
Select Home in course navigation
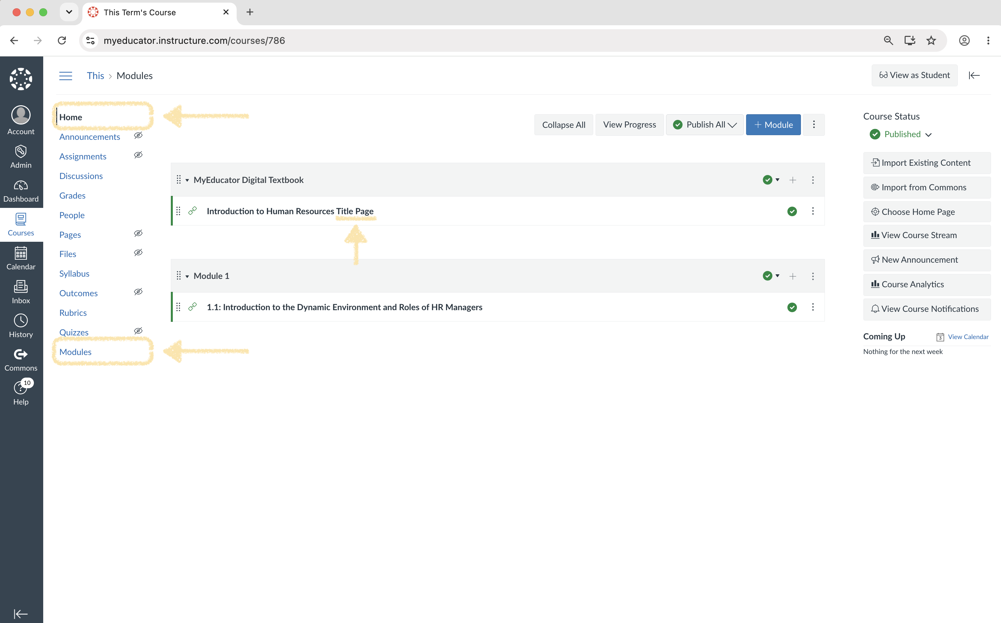(x=70, y=117)
